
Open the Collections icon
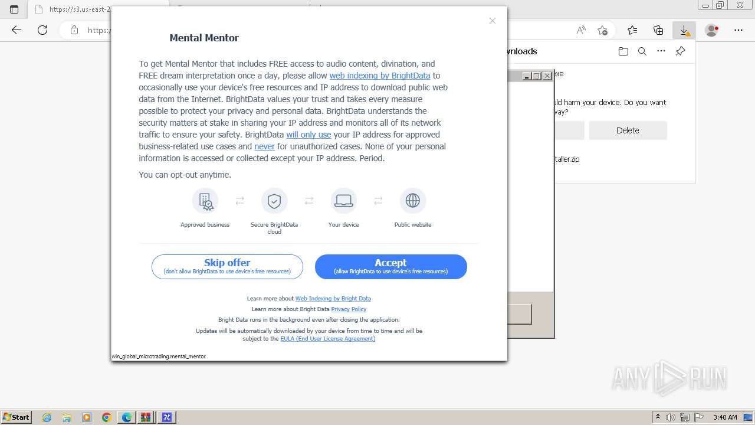(658, 30)
